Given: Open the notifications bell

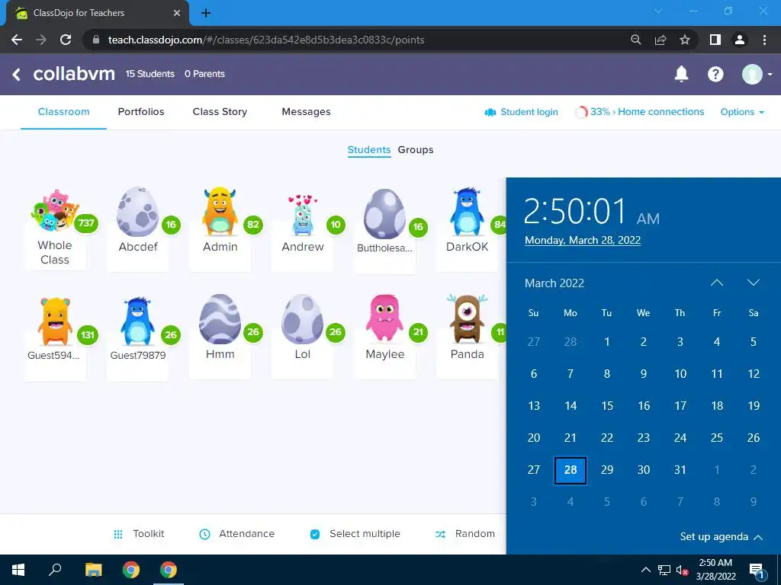Looking at the screenshot, I should click(x=681, y=74).
